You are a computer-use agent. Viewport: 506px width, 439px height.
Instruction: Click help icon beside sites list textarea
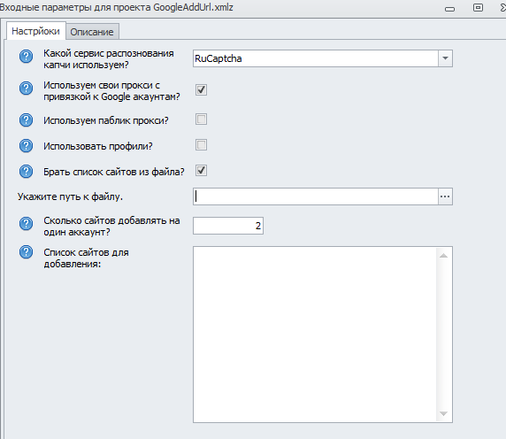27,251
